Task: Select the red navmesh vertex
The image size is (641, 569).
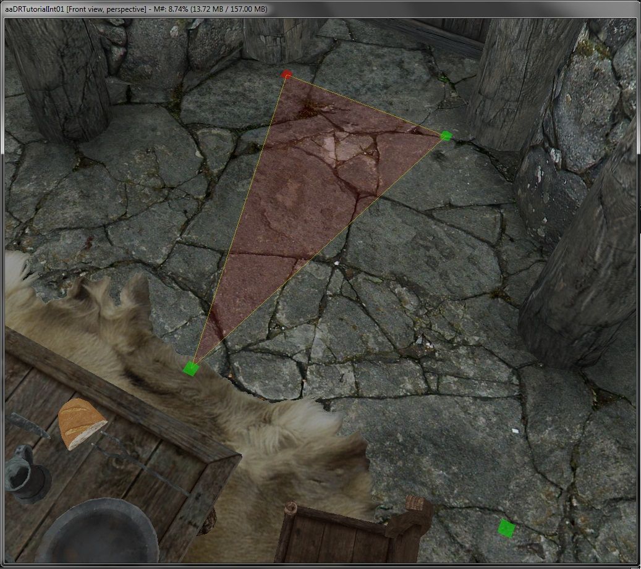Action: pos(287,74)
